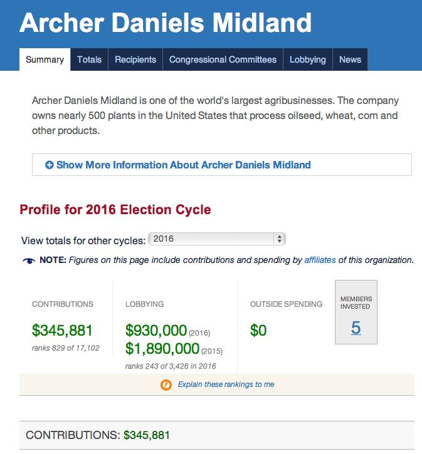Open the News tab
Viewport: 422px width, 454px height.
350,59
